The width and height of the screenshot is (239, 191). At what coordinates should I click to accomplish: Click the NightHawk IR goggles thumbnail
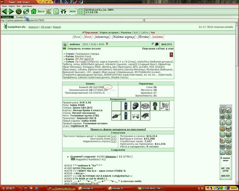[145, 116]
